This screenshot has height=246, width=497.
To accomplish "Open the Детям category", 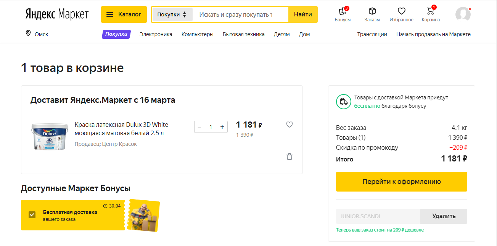I will pos(282,34).
